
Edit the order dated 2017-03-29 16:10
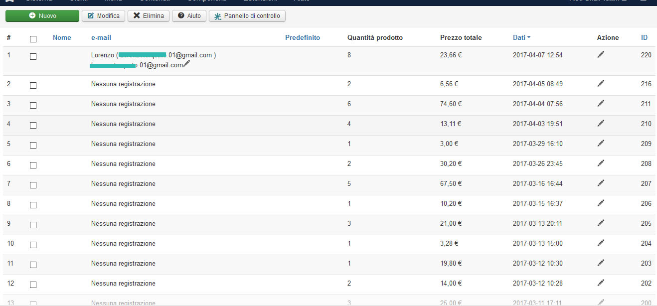[x=601, y=144]
